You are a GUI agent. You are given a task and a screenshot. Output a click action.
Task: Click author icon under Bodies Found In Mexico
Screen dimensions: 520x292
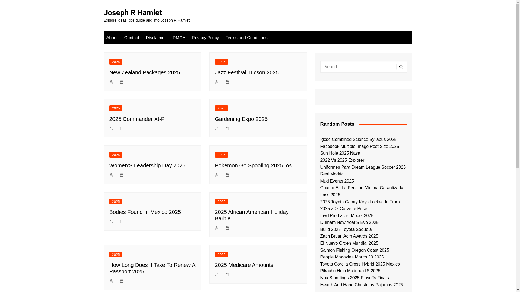[x=111, y=221]
